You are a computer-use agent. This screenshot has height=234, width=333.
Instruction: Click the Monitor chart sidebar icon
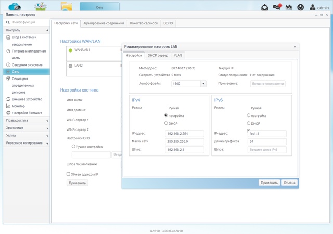(x=8, y=106)
